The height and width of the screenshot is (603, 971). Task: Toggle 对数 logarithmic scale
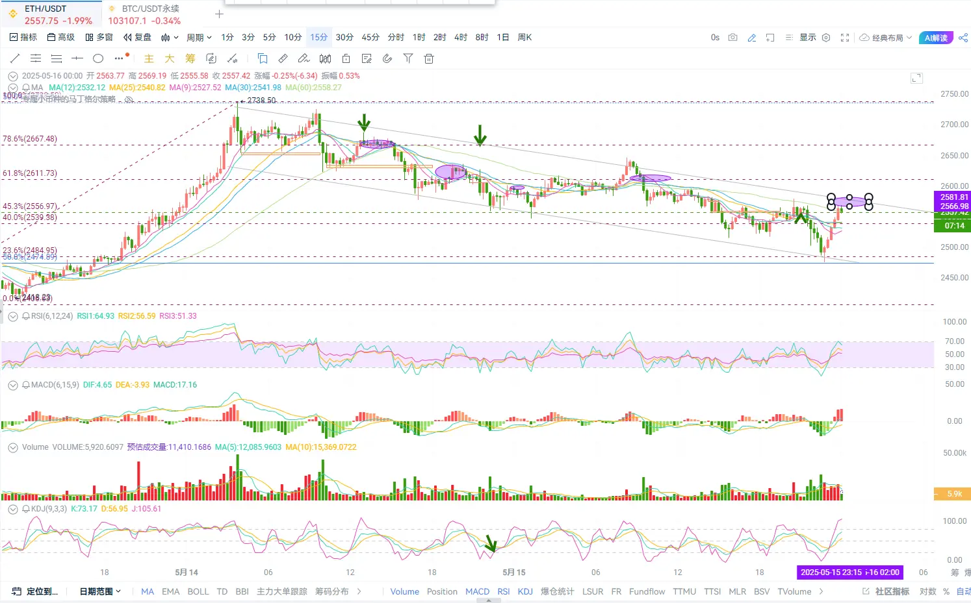(927, 591)
